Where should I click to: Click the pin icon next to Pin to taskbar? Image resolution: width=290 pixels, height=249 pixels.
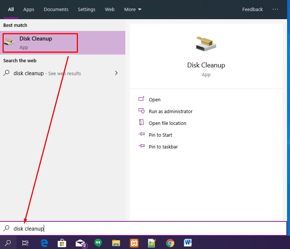pyautogui.click(x=142, y=146)
